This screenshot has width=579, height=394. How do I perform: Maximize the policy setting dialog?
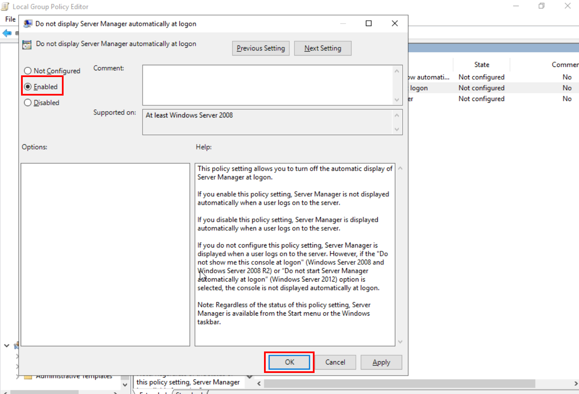point(368,24)
